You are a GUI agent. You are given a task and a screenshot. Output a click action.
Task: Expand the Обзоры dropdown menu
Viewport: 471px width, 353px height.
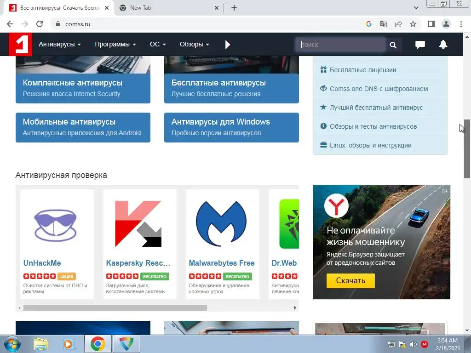(x=195, y=45)
